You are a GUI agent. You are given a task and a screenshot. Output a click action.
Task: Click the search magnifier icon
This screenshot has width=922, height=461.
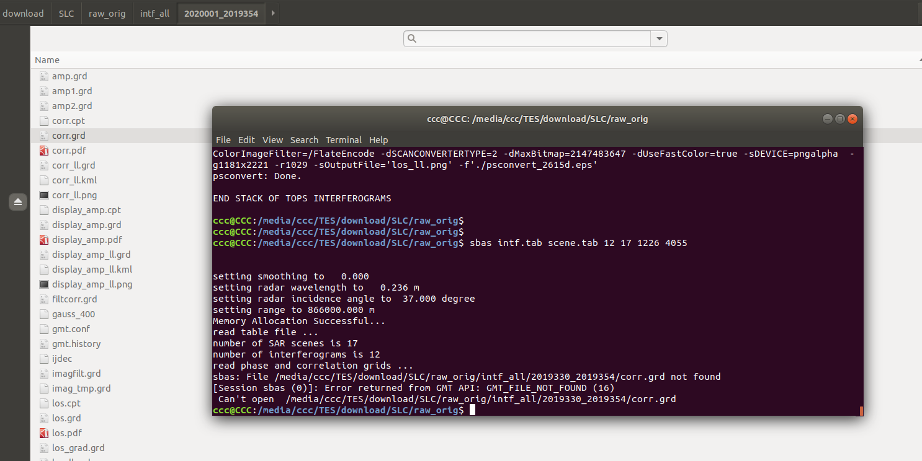412,39
